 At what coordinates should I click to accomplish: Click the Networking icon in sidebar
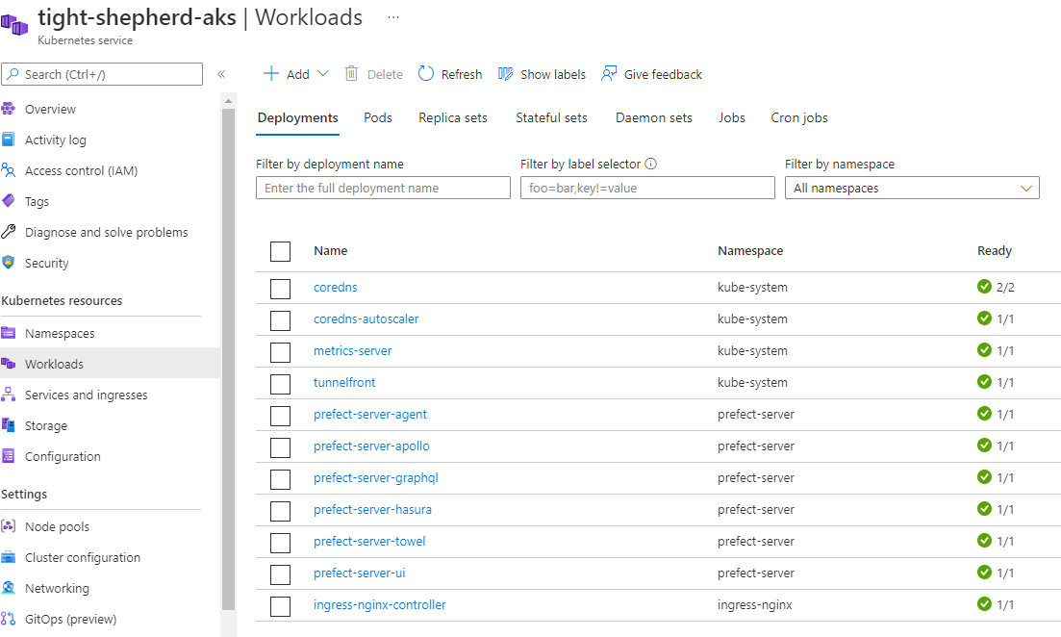pos(8,588)
